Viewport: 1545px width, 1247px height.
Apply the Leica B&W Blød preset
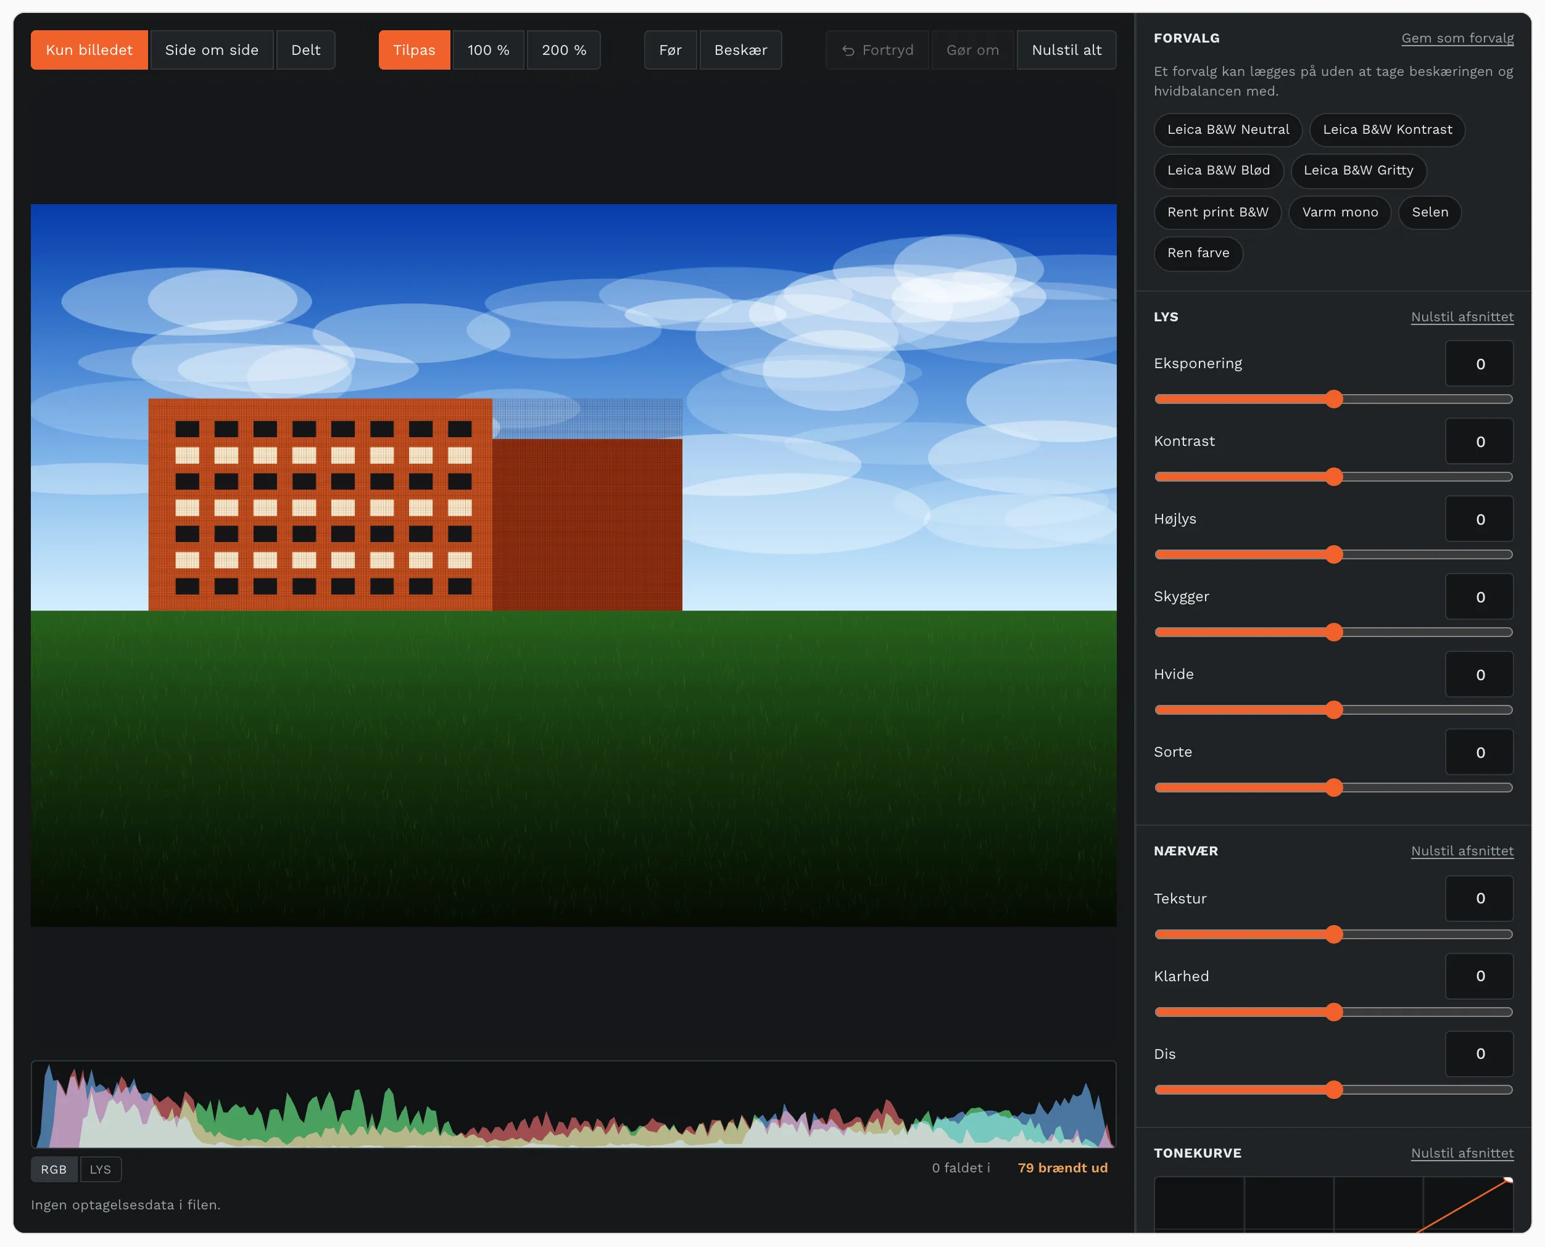click(x=1218, y=170)
